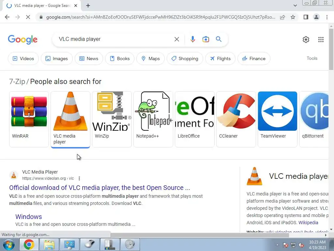
Task: Click the 7-Zip breadcrumb link
Action: [x=17, y=81]
